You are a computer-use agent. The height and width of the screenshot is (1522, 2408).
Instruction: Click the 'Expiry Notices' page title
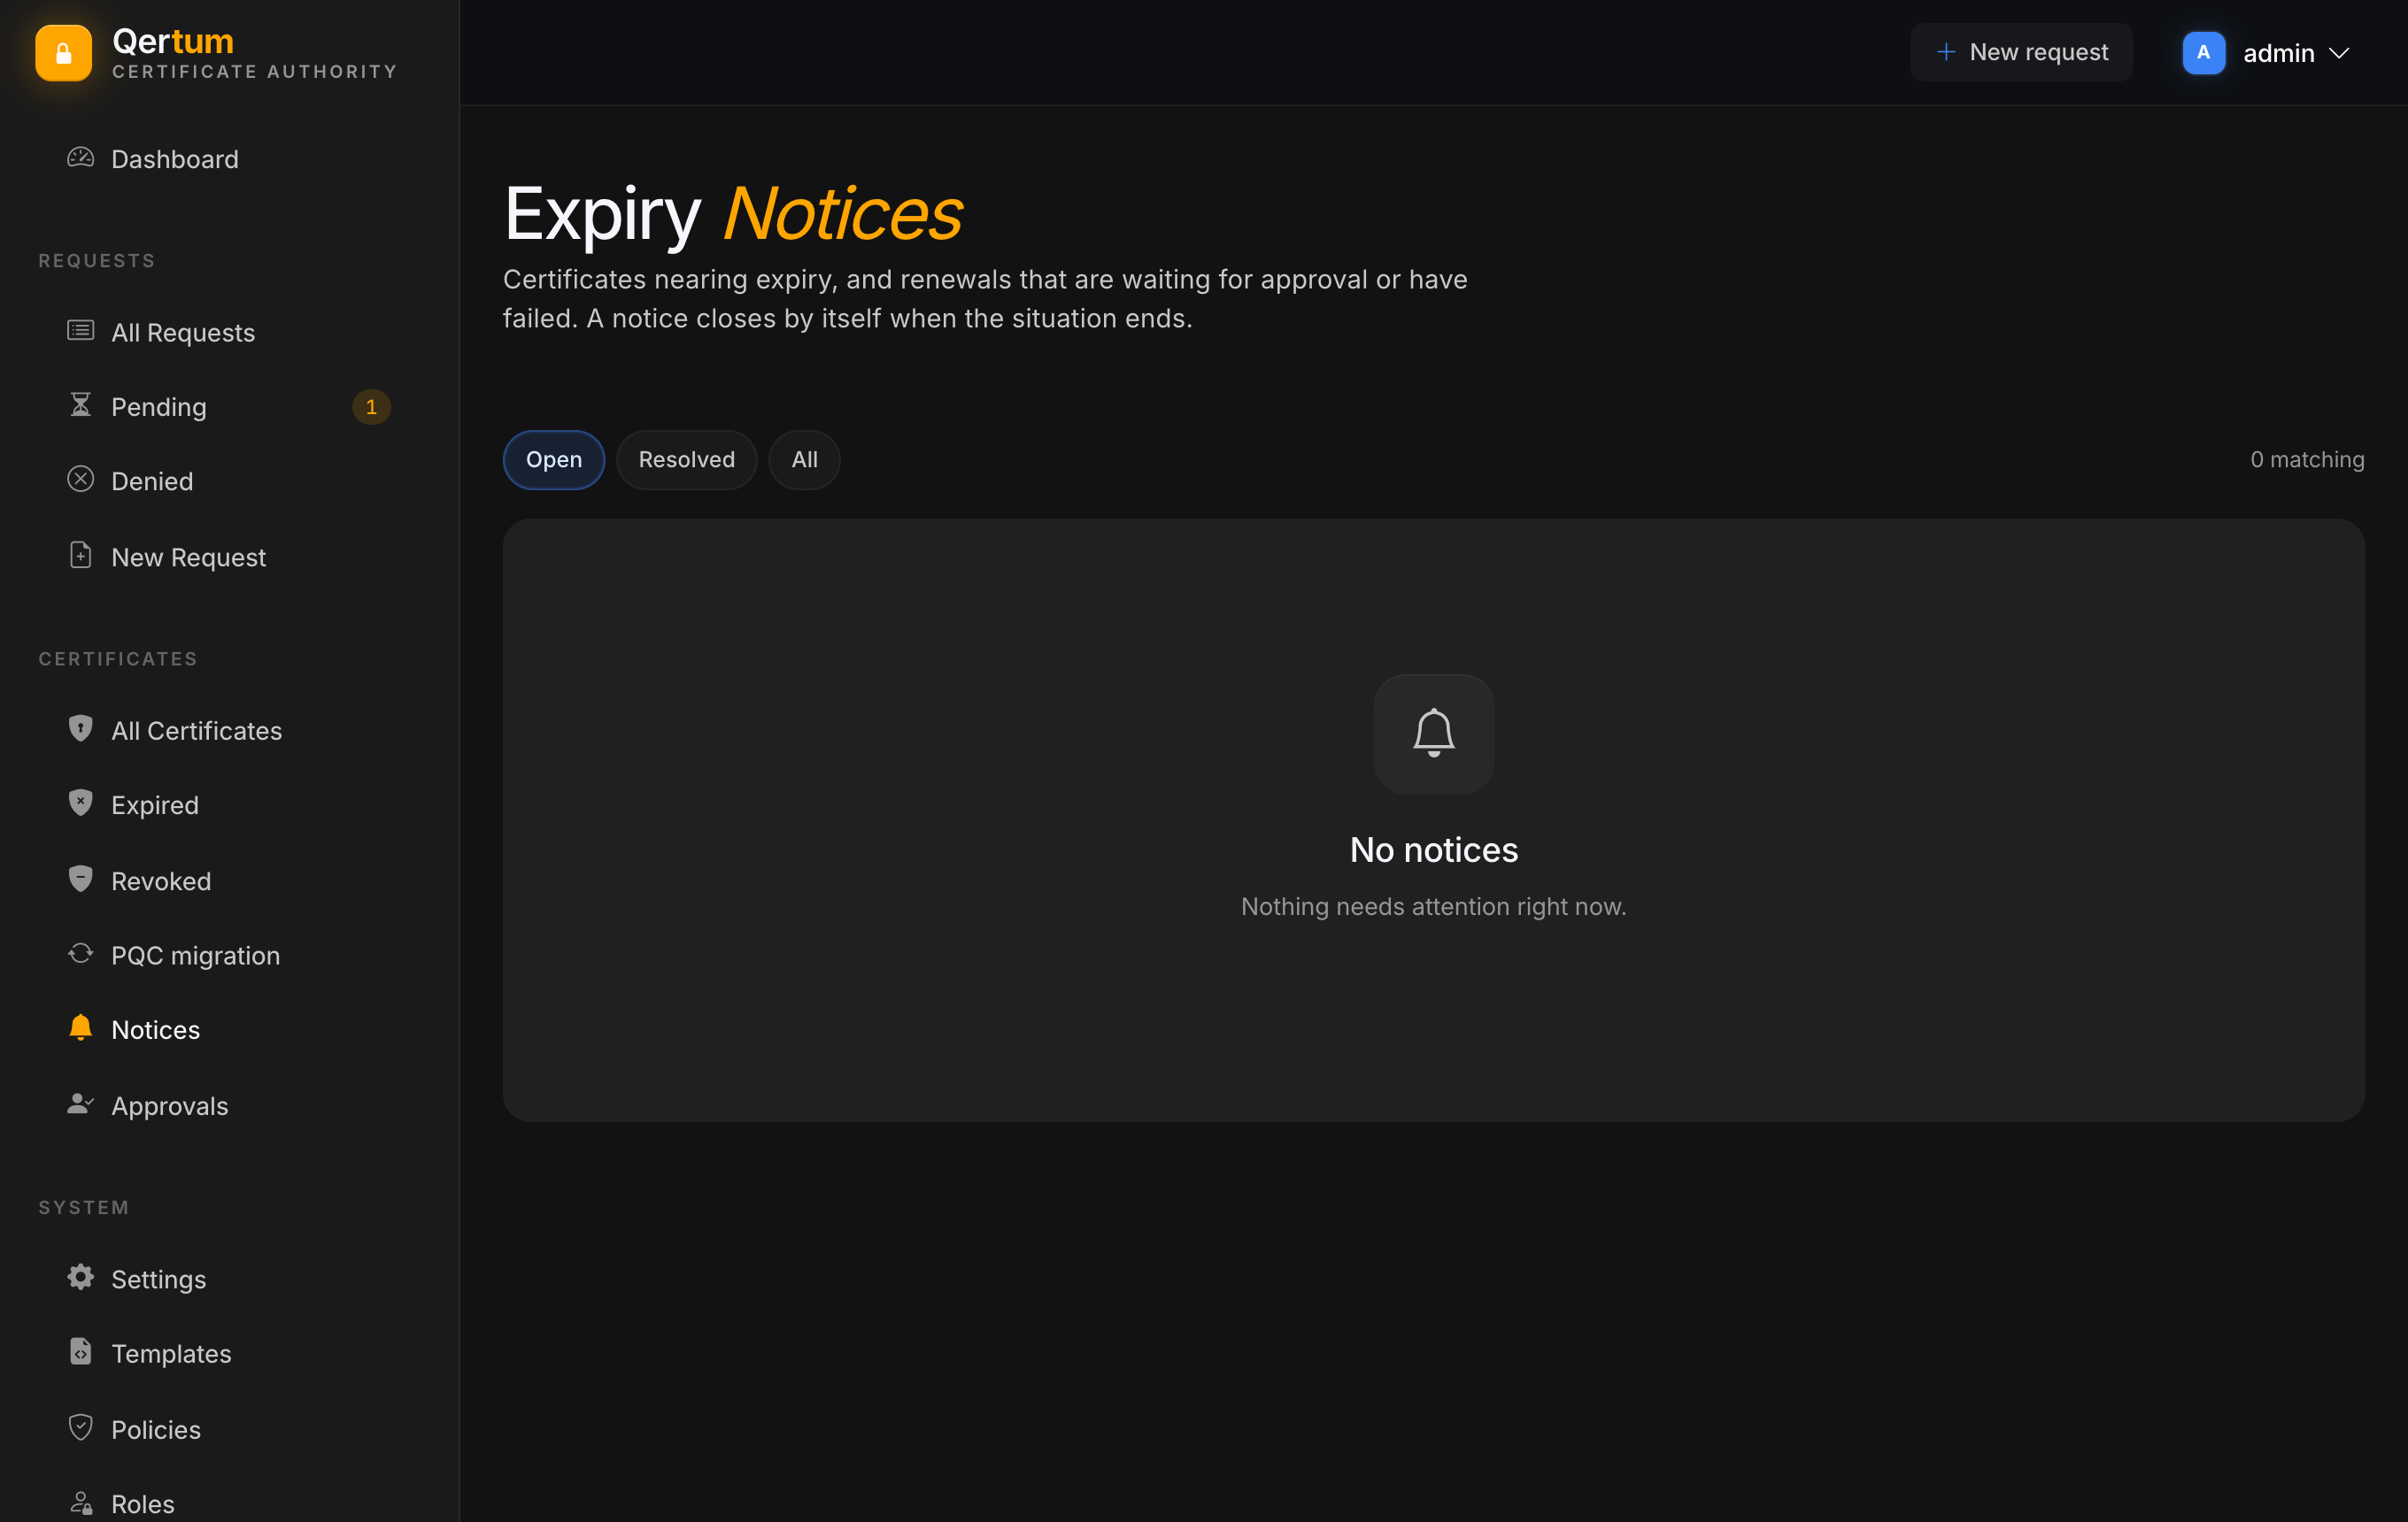pyautogui.click(x=732, y=213)
